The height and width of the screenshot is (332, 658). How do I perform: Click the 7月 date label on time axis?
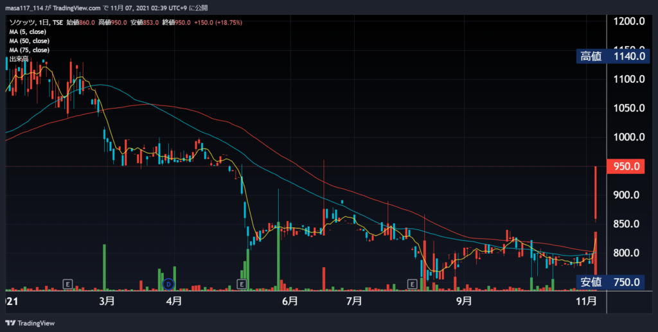pos(355,301)
